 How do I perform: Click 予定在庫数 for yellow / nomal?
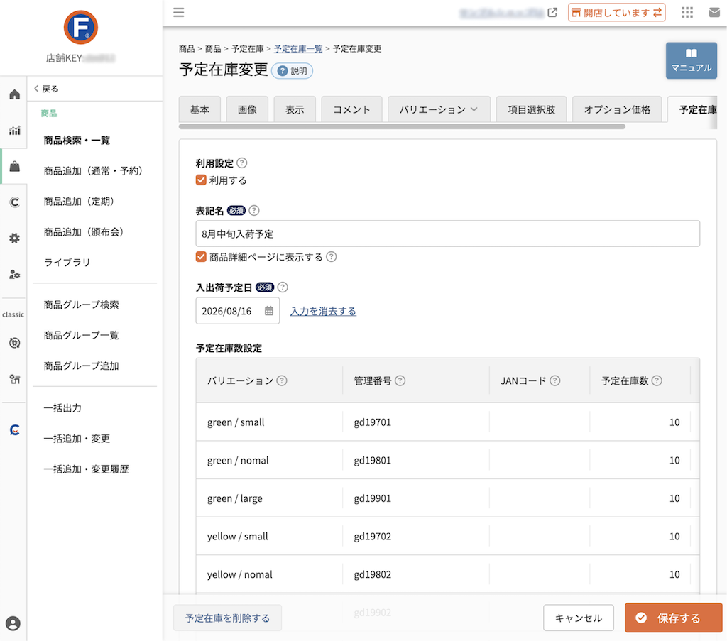tap(640, 574)
